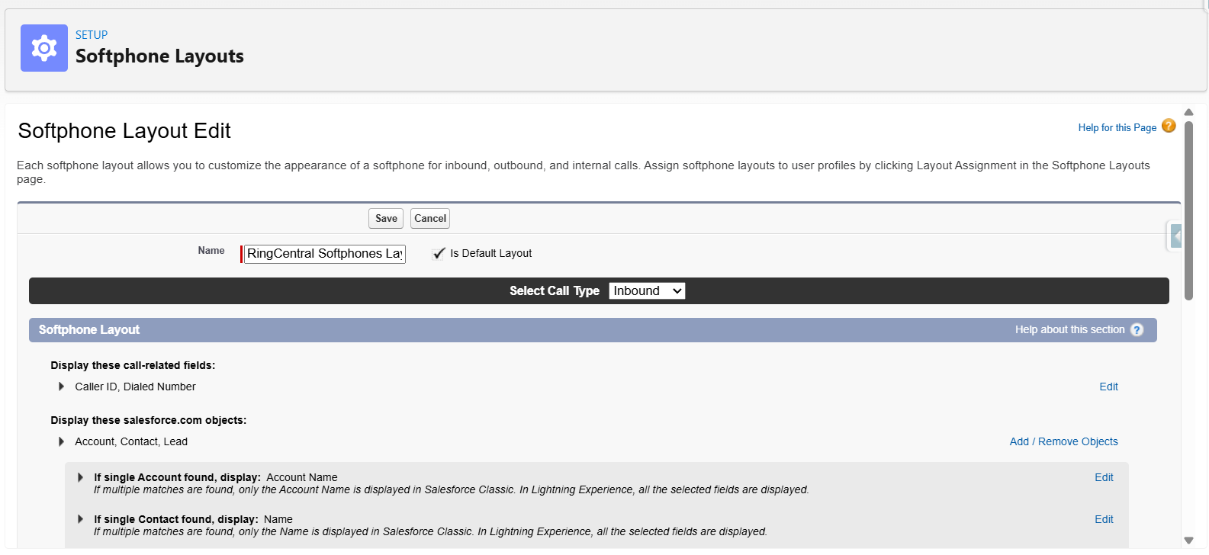
Task: Expand the single Account found section
Action: pyautogui.click(x=80, y=477)
